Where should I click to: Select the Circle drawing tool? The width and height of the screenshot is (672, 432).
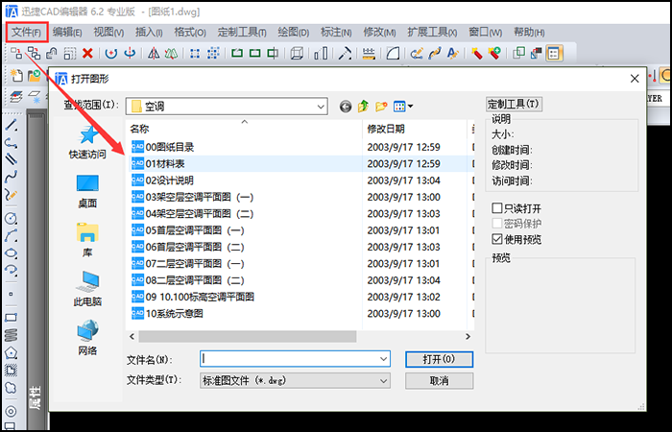(x=11, y=218)
